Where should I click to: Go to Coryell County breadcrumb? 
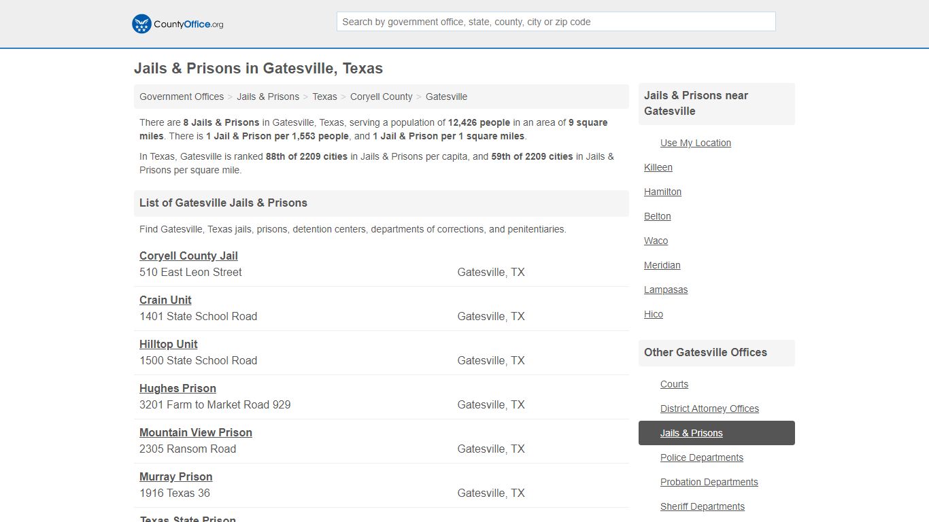pos(381,97)
